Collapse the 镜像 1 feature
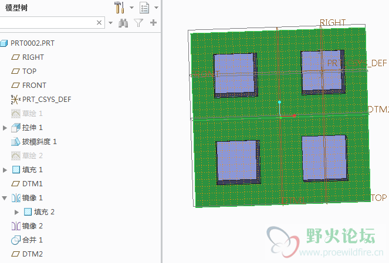This screenshot has height=263, width=389. [5, 198]
